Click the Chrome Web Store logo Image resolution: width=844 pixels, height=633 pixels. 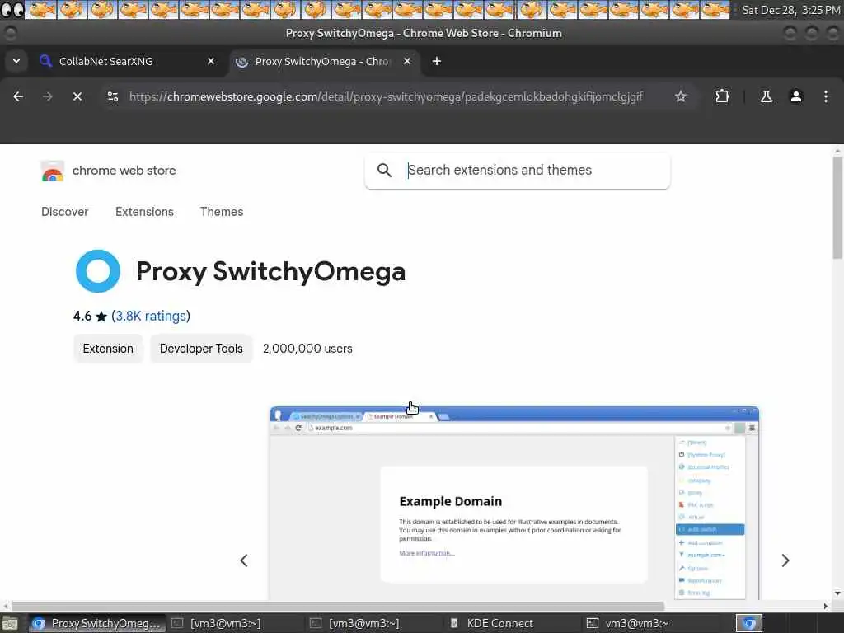click(x=52, y=171)
